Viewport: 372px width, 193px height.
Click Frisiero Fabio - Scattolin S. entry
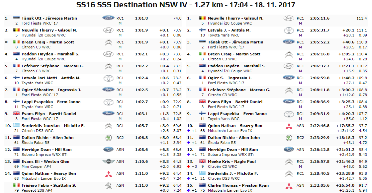pyautogui.click(x=48, y=185)
